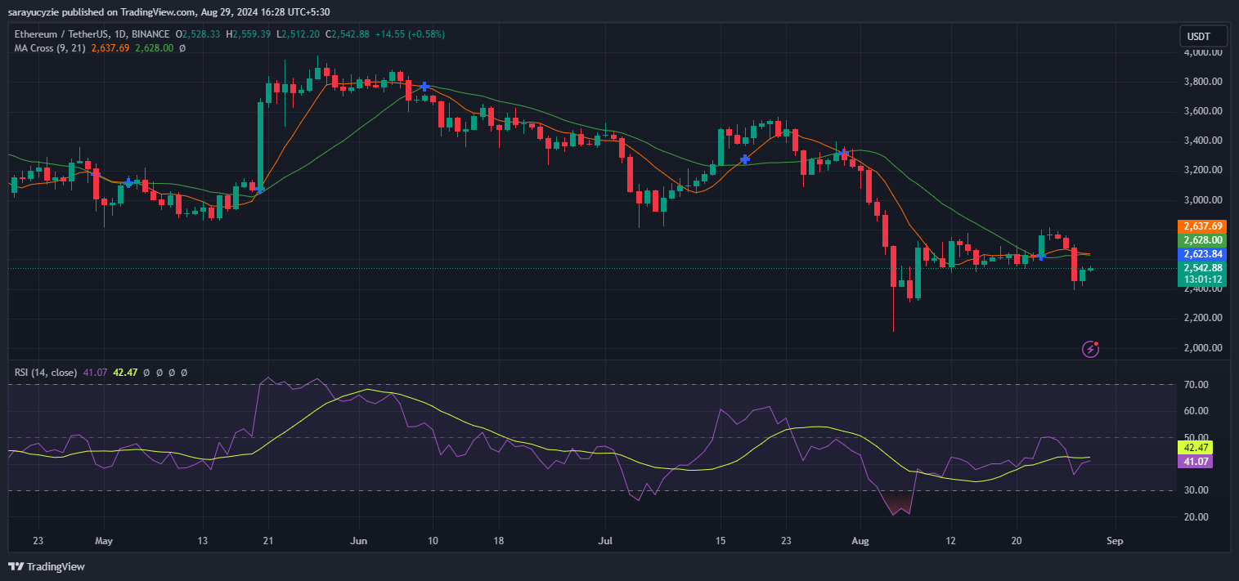Viewport: 1239px width, 581px height.
Task: Click the 70.00 RSI axis label
Action: click(1196, 384)
